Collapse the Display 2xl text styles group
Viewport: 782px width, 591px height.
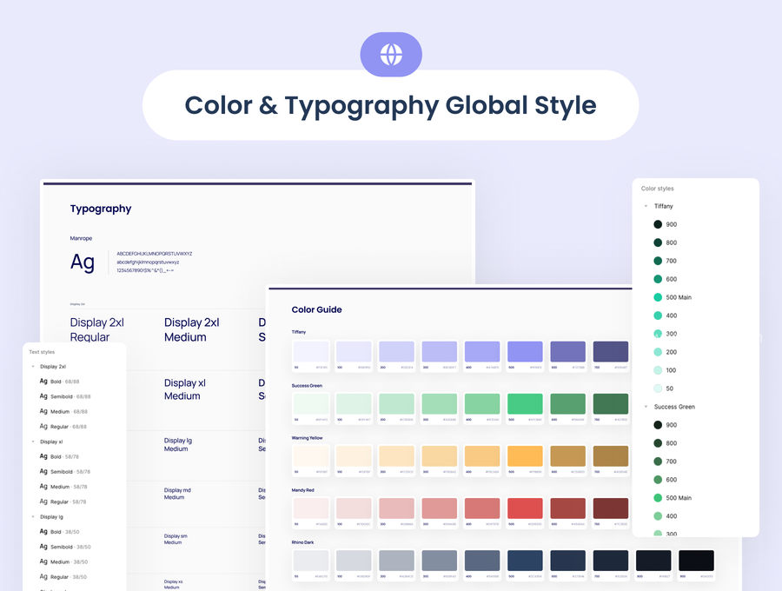33,367
